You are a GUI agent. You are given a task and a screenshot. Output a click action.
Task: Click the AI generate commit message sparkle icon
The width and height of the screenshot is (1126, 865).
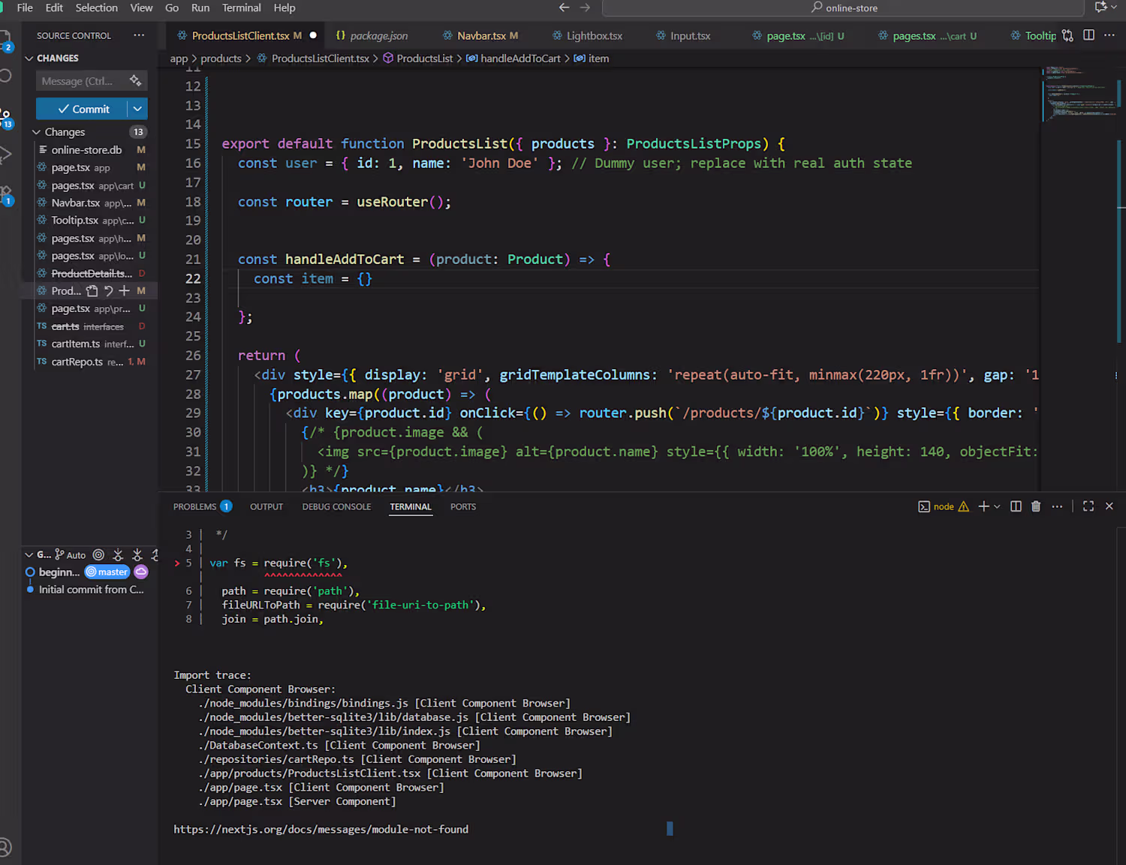tap(135, 80)
